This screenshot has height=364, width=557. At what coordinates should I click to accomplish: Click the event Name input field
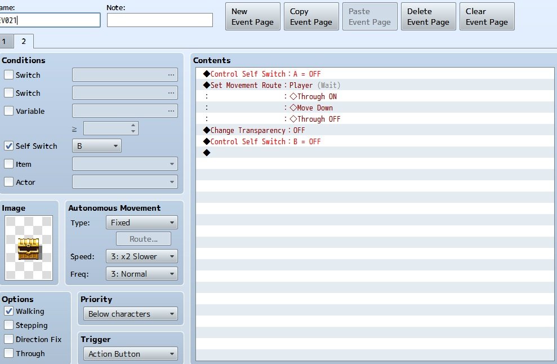point(50,20)
